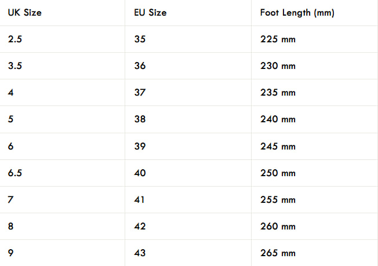Select the 235 mm foot length cell
Image resolution: width=378 pixels, height=266 pixels.
tap(278, 93)
